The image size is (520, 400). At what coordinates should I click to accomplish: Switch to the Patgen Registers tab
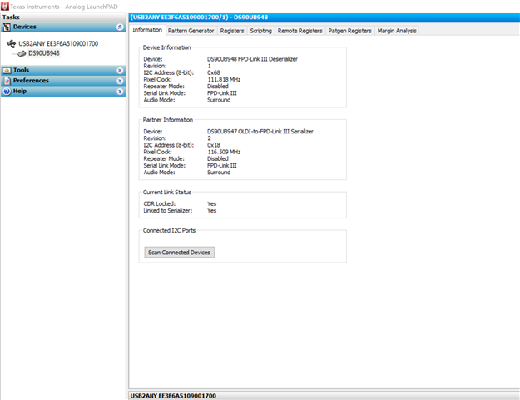click(350, 31)
